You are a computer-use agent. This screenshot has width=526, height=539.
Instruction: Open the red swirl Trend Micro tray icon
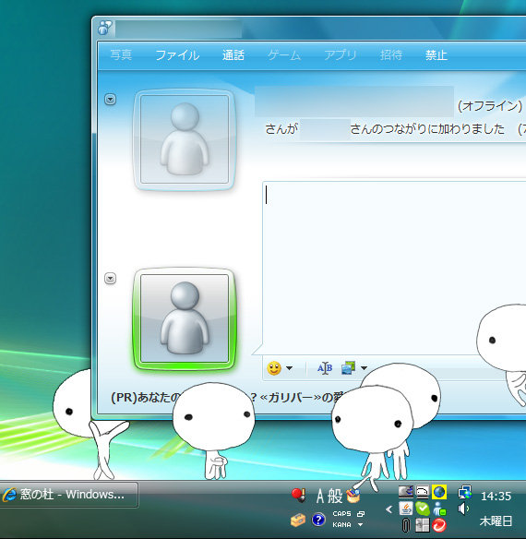click(x=439, y=525)
